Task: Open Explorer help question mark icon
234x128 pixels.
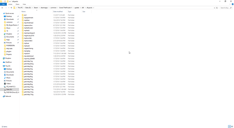Action: click(x=233, y=4)
